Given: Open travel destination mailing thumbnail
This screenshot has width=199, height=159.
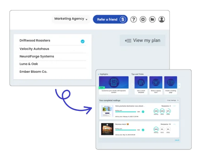Looking at the screenshot, I should [107, 111].
